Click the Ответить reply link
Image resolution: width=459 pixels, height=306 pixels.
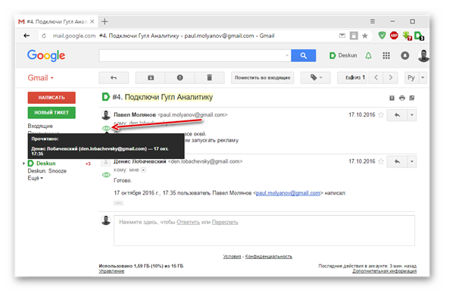click(x=188, y=222)
